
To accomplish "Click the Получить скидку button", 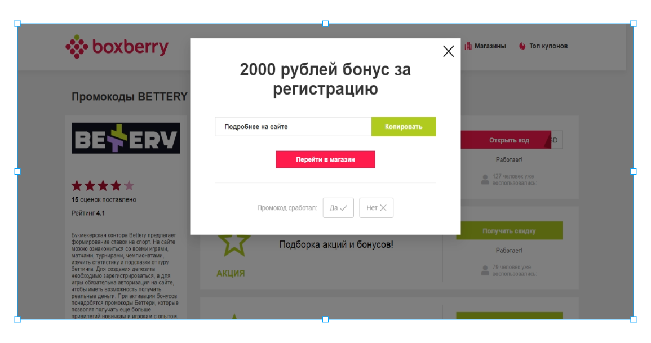I will coord(510,230).
